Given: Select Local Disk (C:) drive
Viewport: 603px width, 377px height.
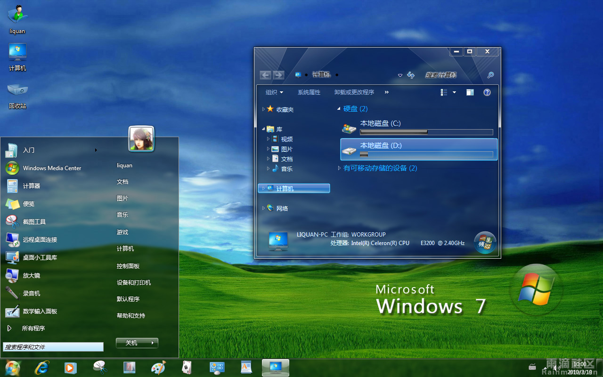Looking at the screenshot, I should coord(418,127).
